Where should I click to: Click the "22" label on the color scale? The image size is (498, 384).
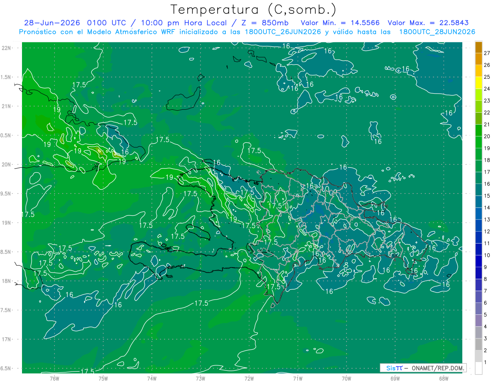click(487, 112)
